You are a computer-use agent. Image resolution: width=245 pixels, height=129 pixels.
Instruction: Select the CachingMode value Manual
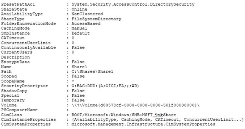coord(79,28)
